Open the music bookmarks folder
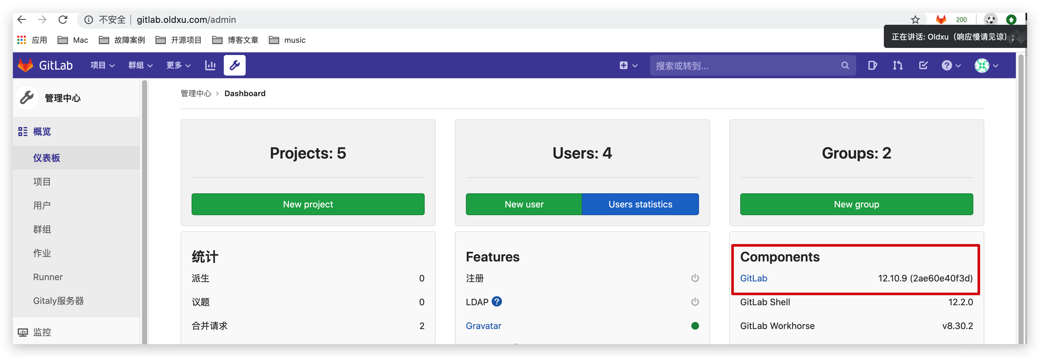Viewport: 1040px width, 357px height. coord(287,40)
